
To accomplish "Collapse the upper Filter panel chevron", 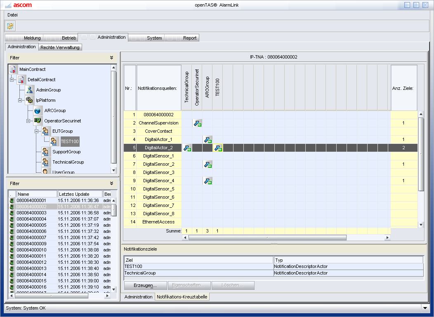I will click(111, 58).
